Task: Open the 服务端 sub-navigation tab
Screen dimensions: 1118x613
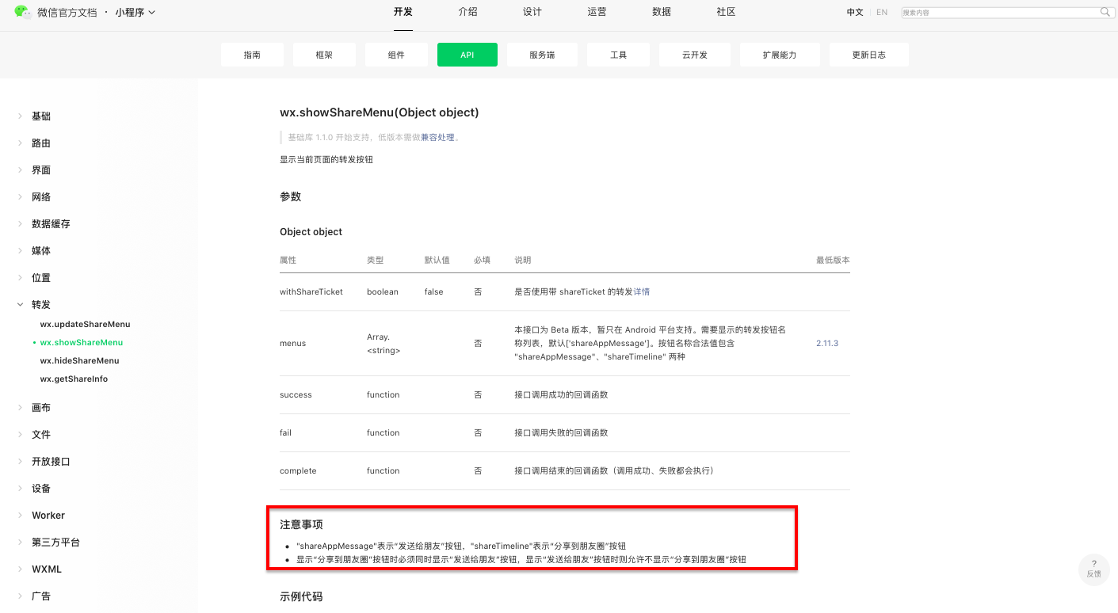Action: point(542,55)
